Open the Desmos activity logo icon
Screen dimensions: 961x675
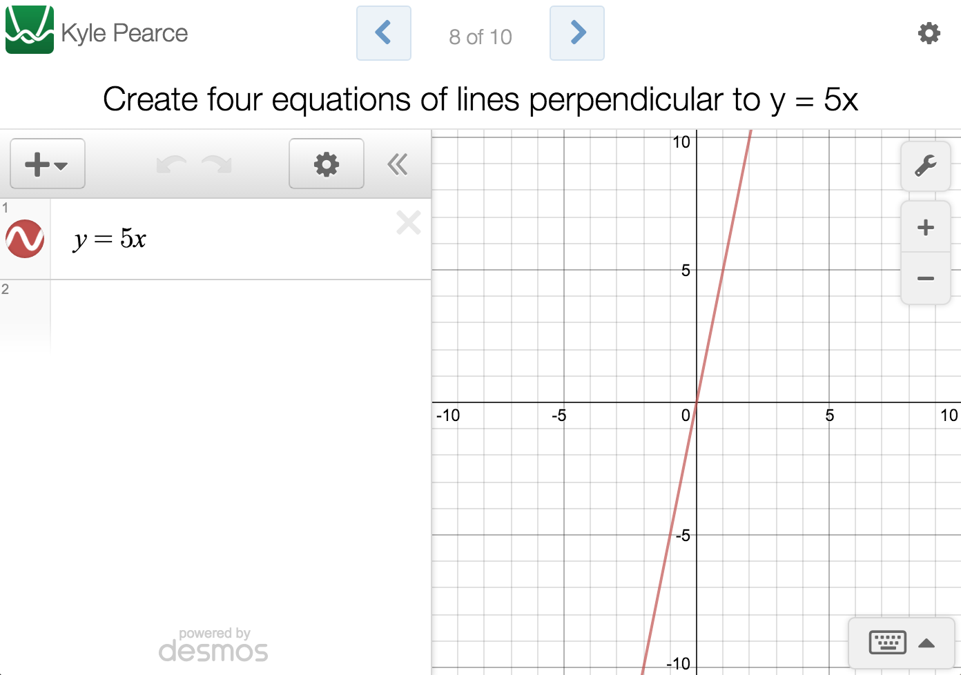pos(29,30)
